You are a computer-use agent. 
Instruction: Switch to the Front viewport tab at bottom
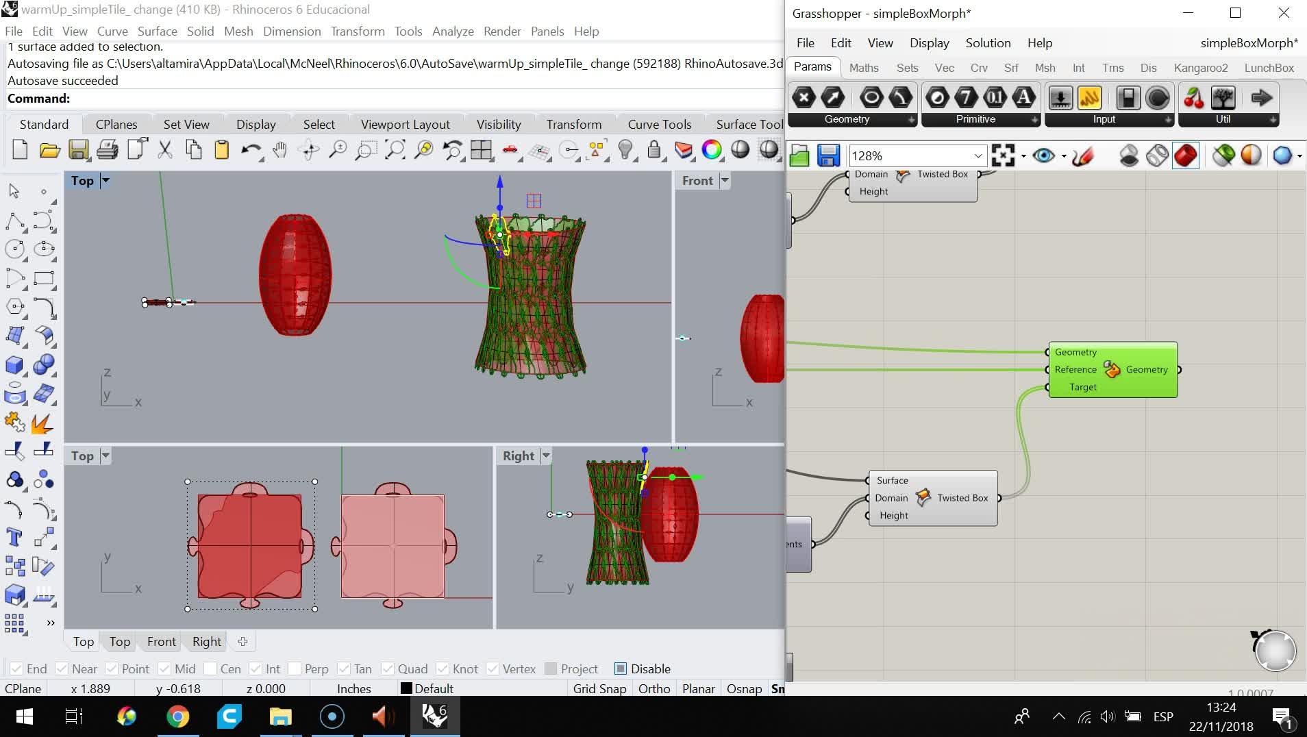[161, 642]
